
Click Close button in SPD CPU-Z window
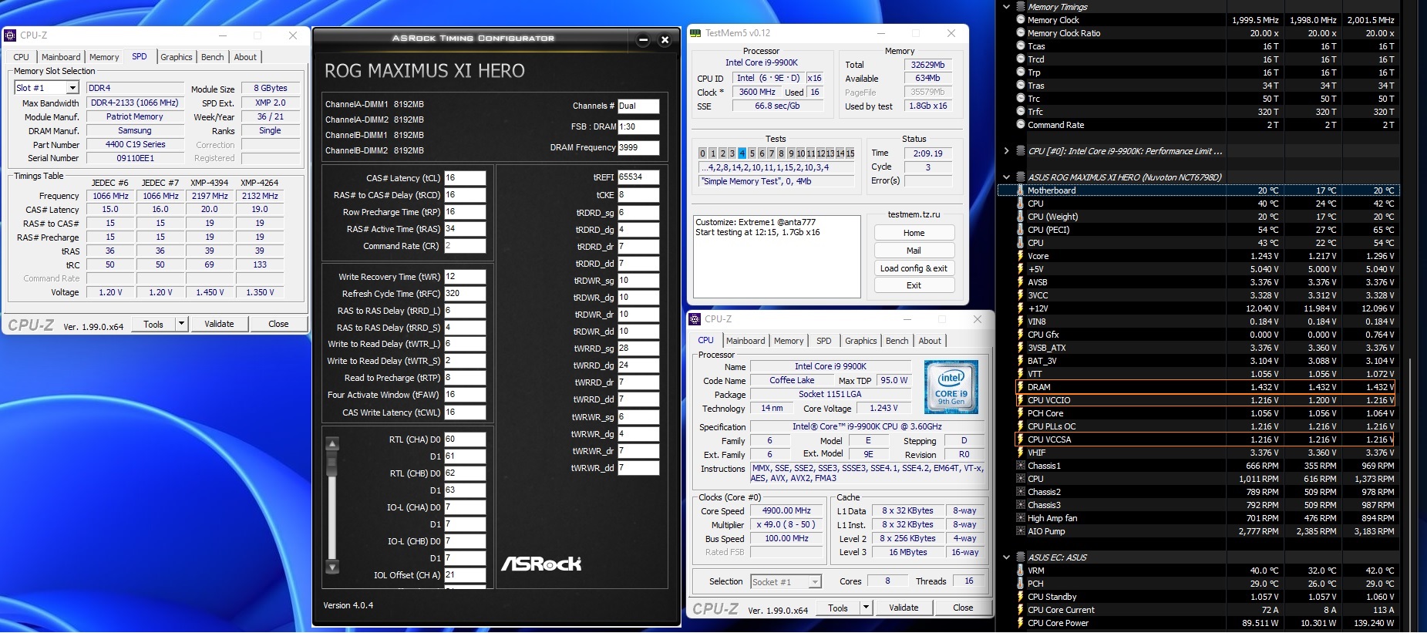[278, 324]
